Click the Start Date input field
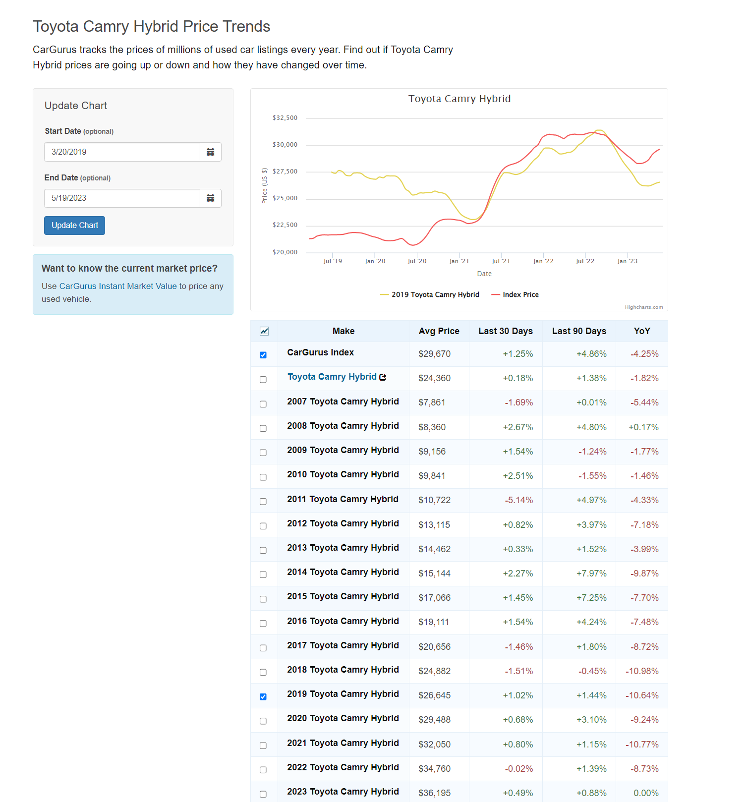Viewport: 747px width, 802px height. coord(122,152)
